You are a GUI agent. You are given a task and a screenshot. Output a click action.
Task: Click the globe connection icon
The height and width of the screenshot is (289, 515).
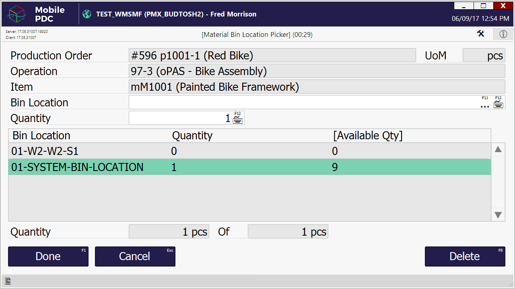87,14
